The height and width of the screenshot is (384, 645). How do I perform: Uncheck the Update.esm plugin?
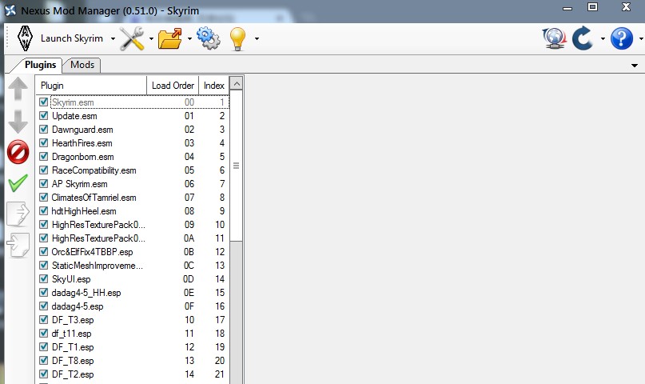(44, 116)
